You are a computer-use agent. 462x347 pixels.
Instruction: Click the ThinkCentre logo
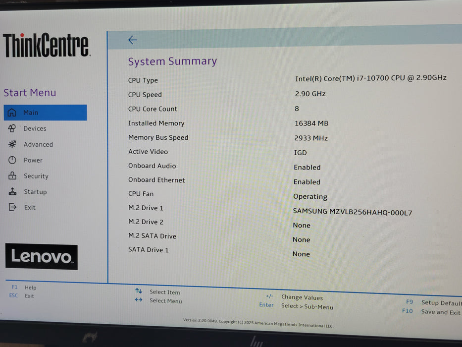(x=46, y=45)
